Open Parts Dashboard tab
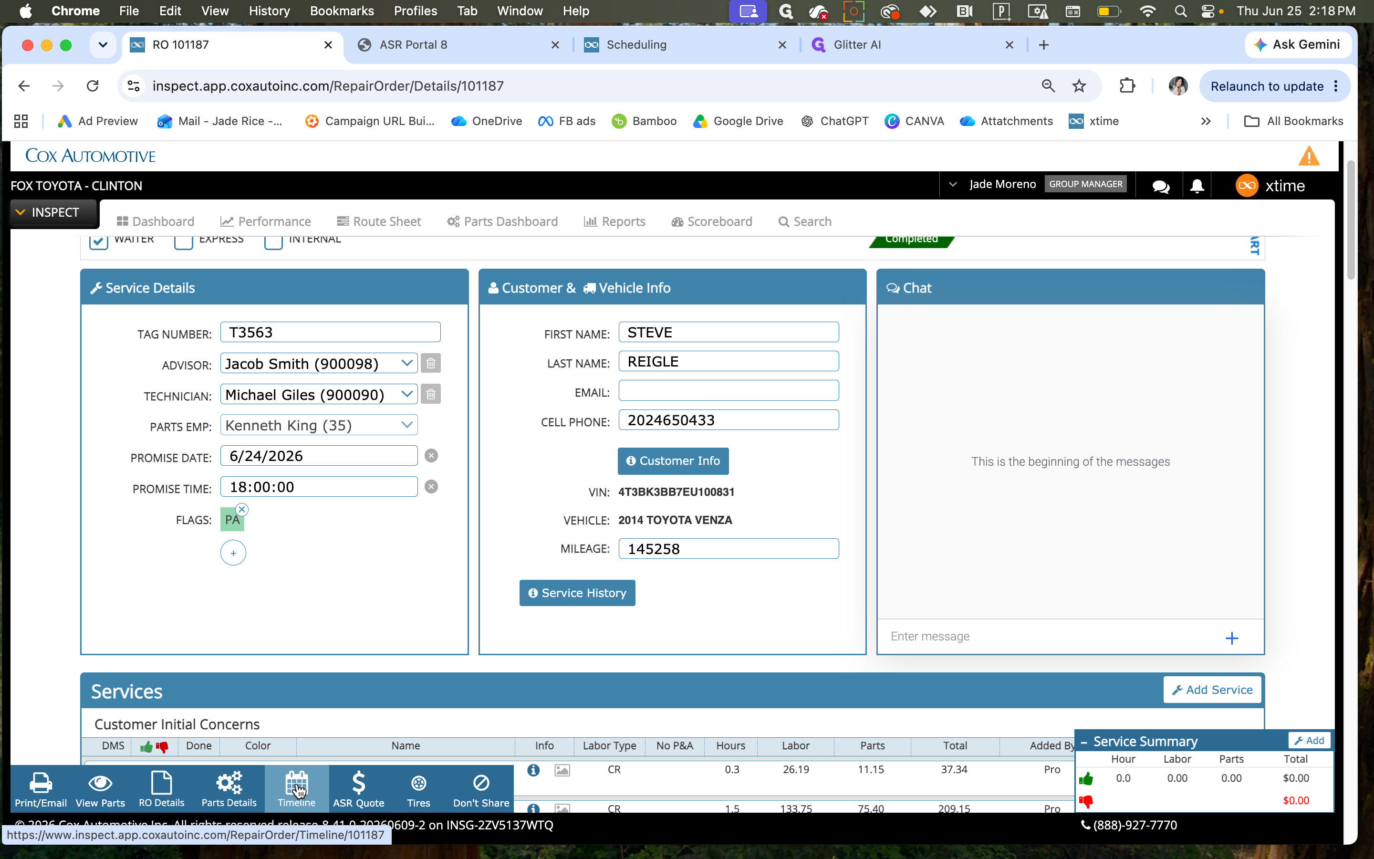Viewport: 1374px width, 859px height. pos(502,221)
